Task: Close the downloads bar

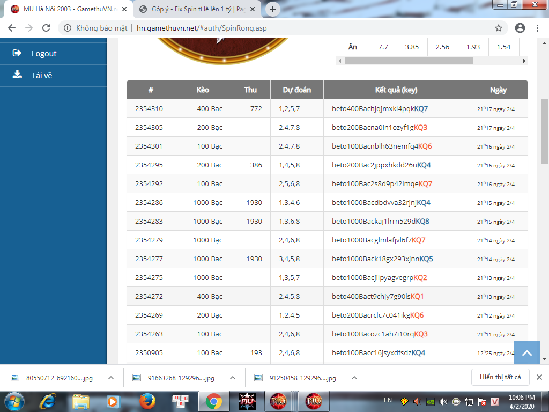Action: tap(539, 377)
